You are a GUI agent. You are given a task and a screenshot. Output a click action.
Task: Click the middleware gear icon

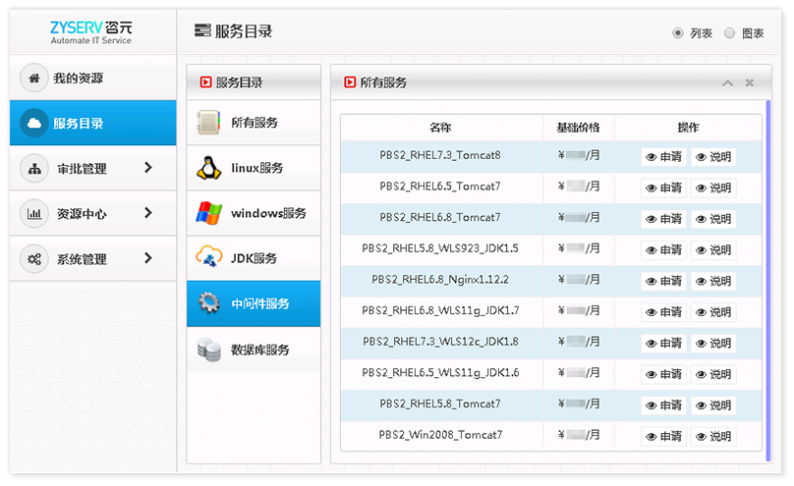[x=208, y=303]
